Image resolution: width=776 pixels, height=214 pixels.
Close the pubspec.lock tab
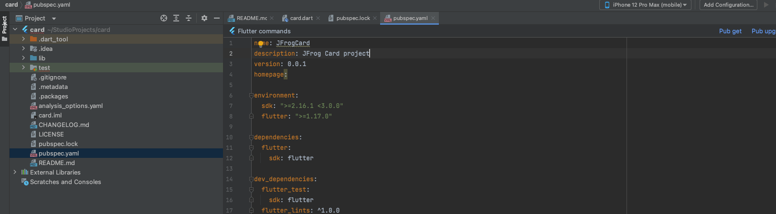click(x=375, y=18)
